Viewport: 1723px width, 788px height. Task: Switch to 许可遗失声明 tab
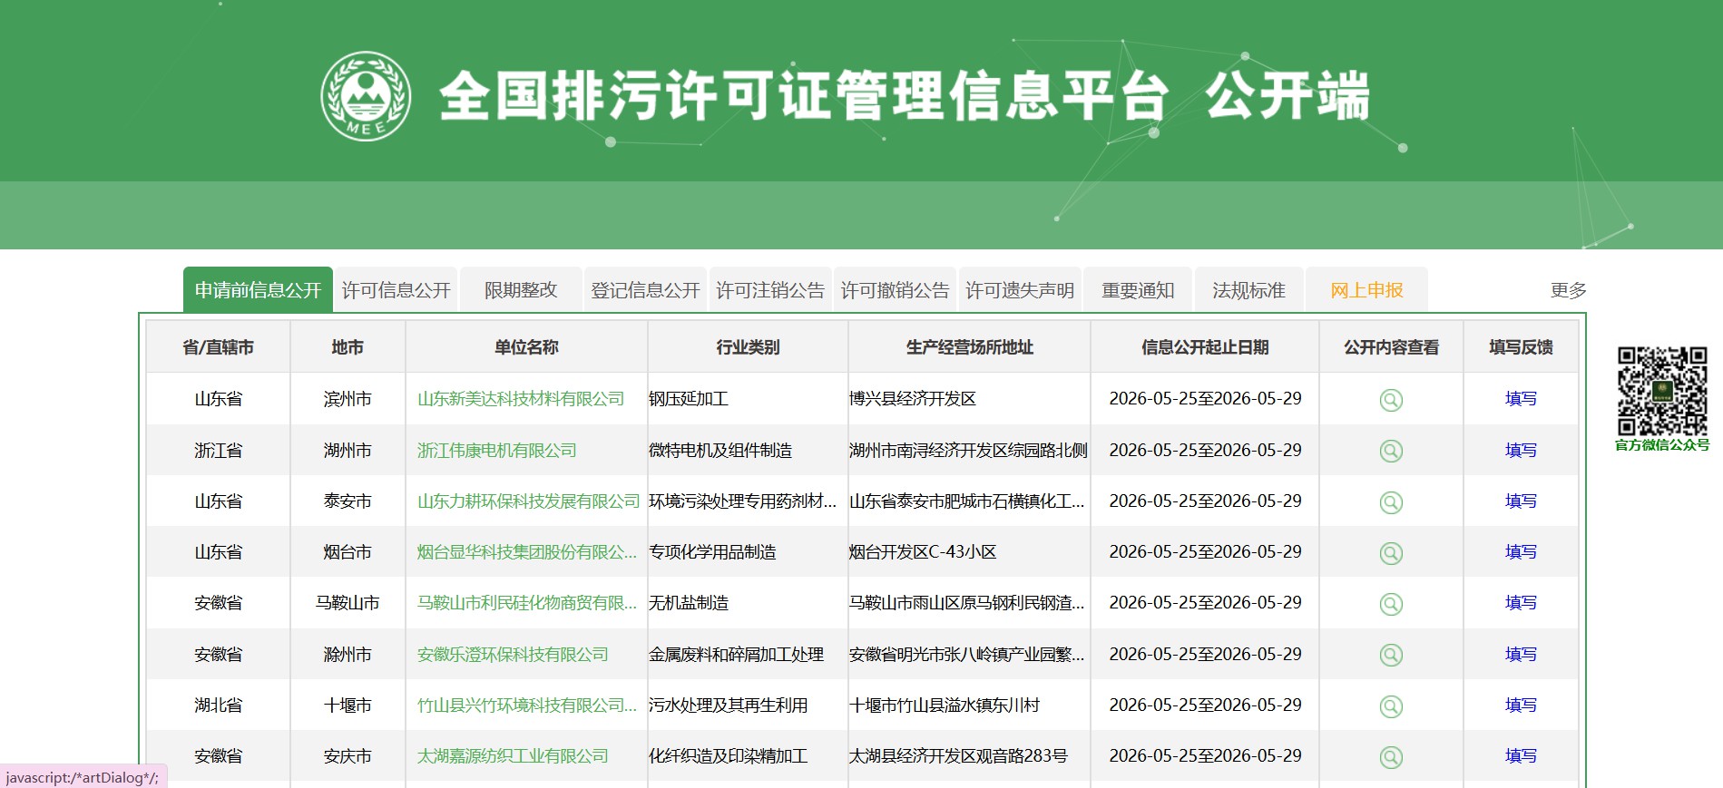pyautogui.click(x=1020, y=290)
